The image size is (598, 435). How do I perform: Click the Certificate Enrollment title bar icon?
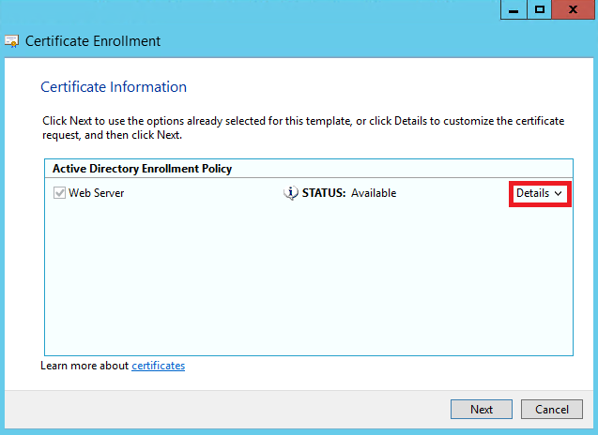pyautogui.click(x=11, y=41)
